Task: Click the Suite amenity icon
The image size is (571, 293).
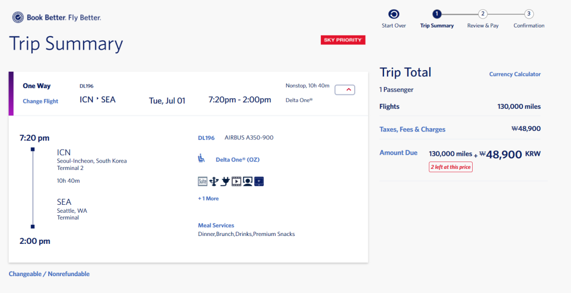Action: (x=202, y=182)
